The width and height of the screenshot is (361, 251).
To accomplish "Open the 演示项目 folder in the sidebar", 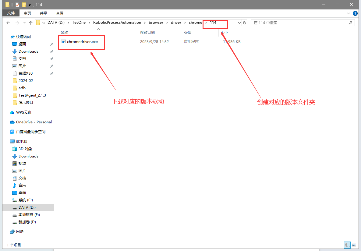I will tap(26, 102).
